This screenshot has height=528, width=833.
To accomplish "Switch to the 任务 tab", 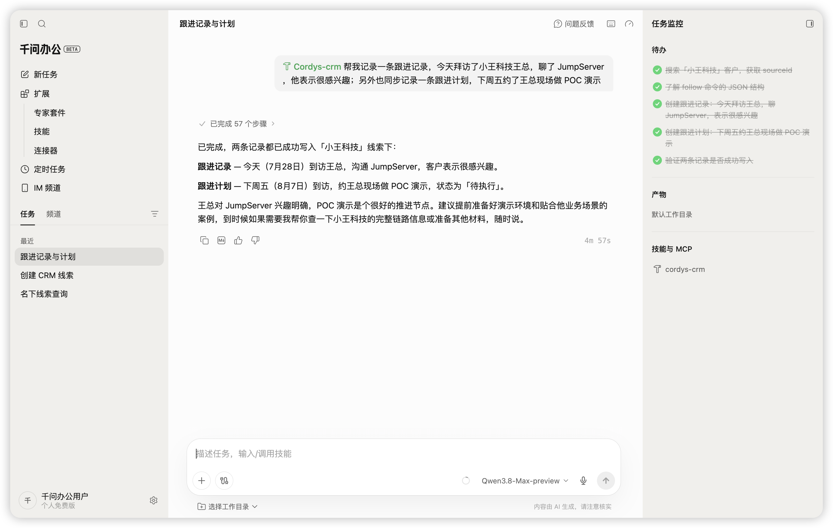I will click(27, 214).
